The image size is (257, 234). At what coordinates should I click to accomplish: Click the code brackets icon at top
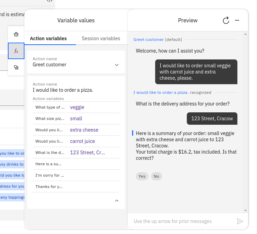point(50,1)
